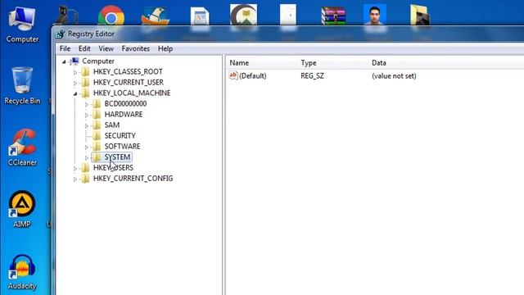This screenshot has width=524, height=295.
Task: Launch the CCleaner desktop shortcut
Action: [x=22, y=147]
